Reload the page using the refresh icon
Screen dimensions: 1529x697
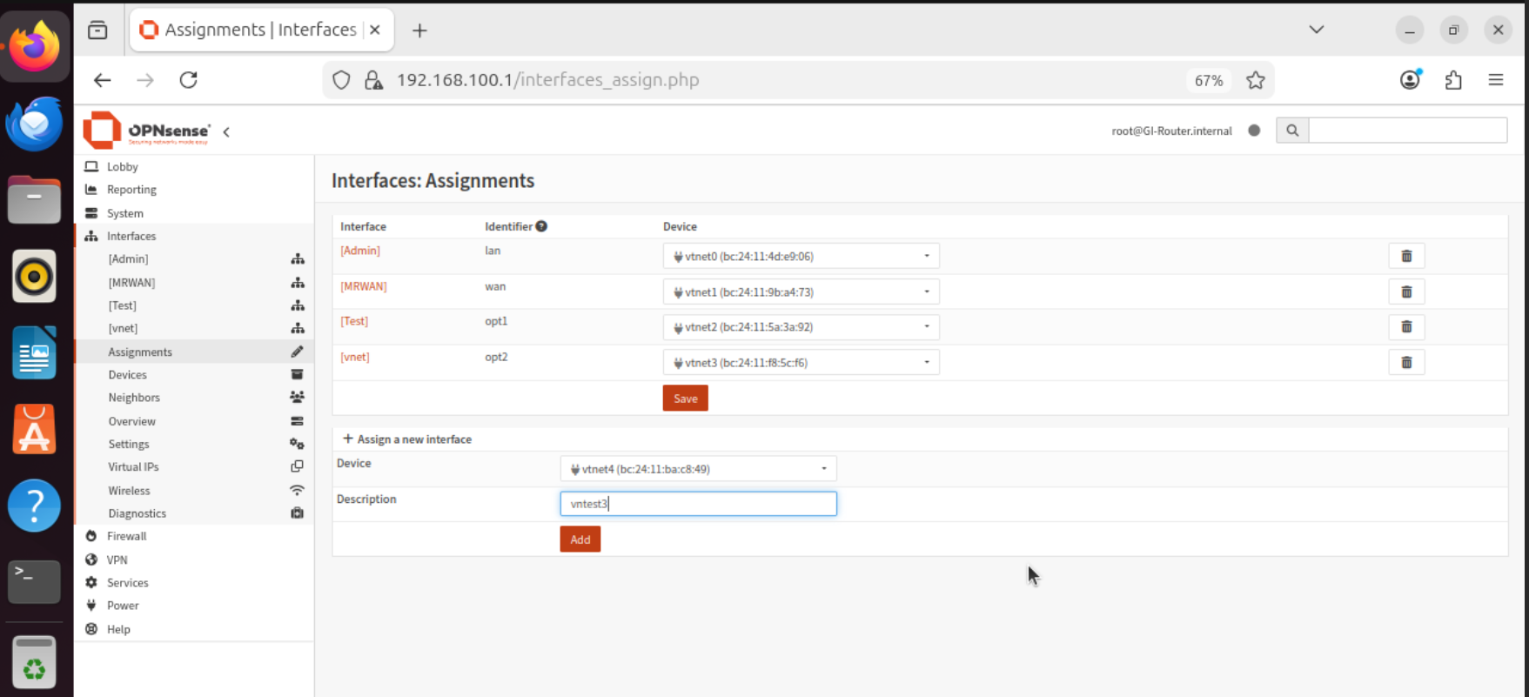click(x=189, y=80)
